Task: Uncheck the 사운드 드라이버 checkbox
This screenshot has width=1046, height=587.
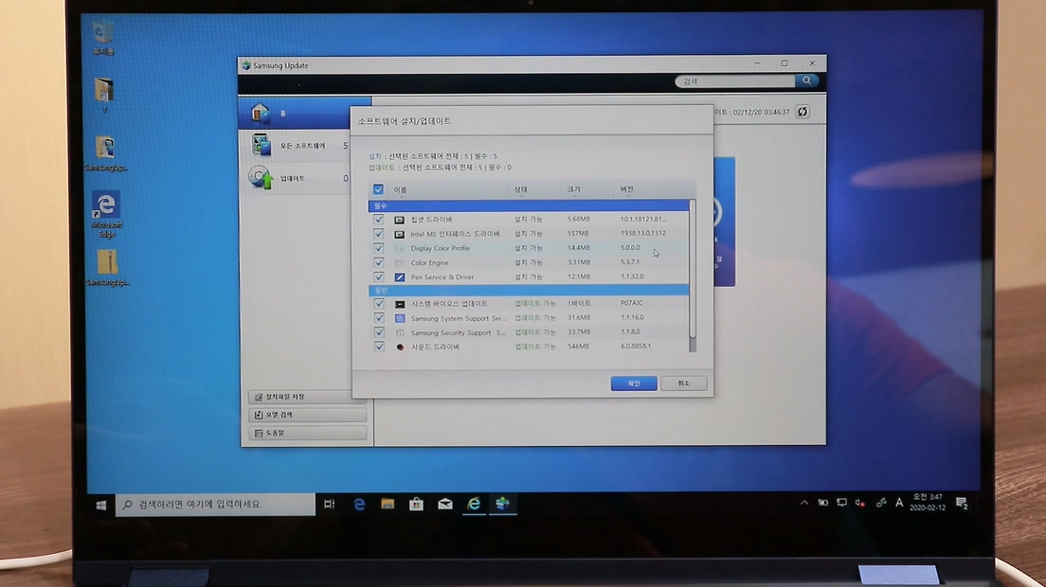Action: [379, 347]
